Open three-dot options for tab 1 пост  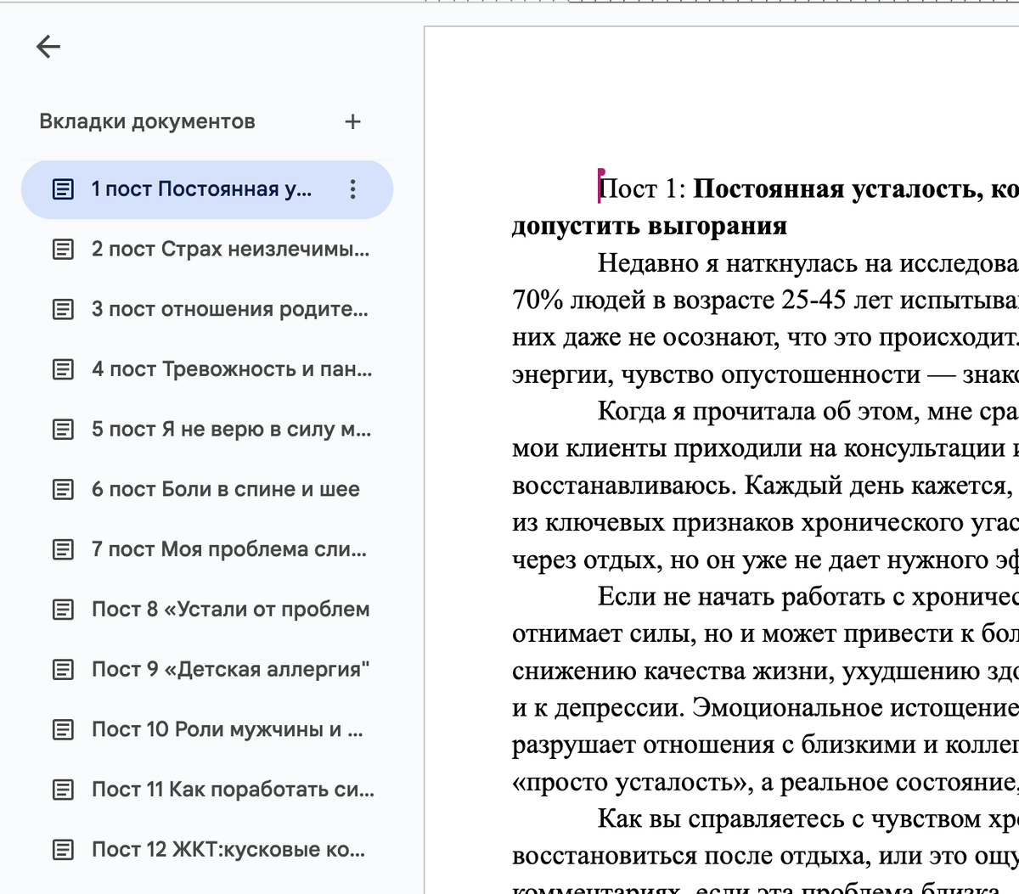353,189
